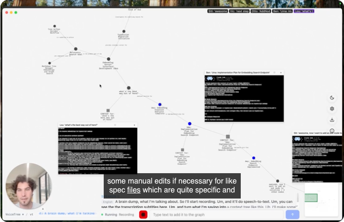Select Embedding Server Interface Development Idea node
The image size is (344, 222).
point(108,59)
